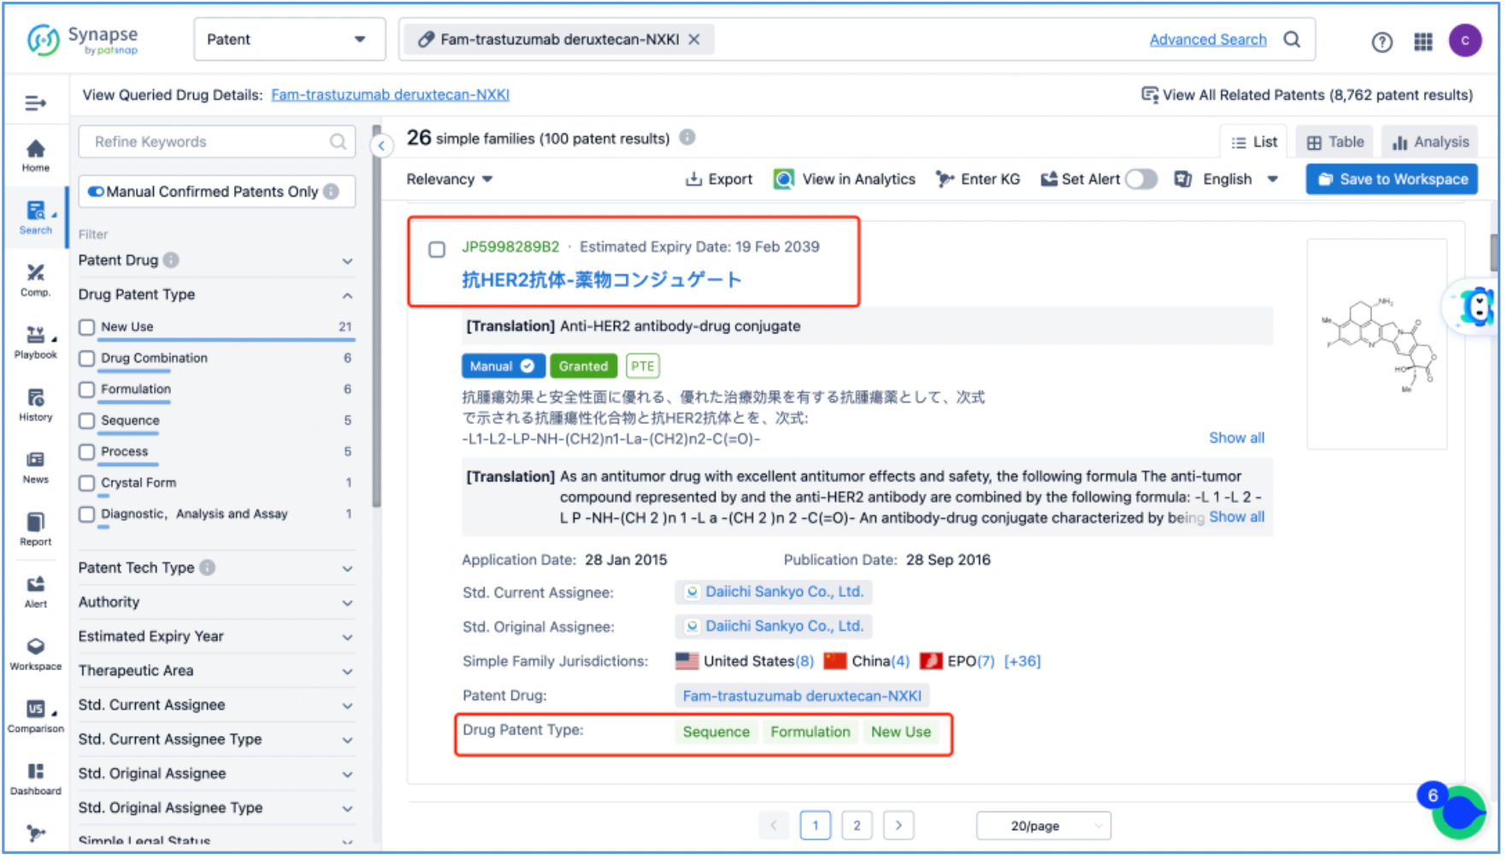Click the Advanced Search link

[1208, 39]
